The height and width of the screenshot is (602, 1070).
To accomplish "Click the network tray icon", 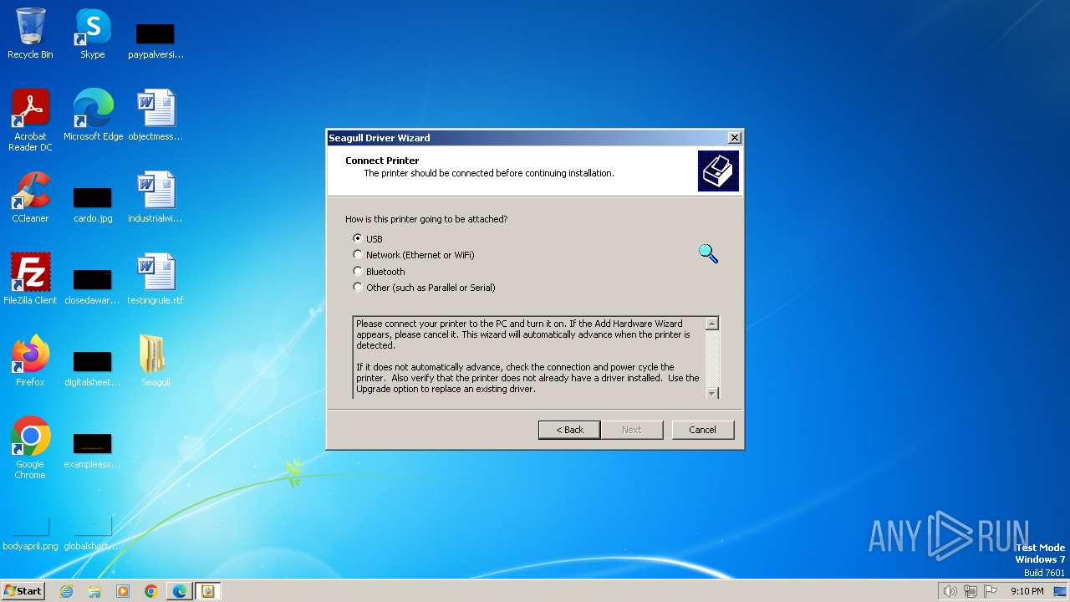I will (x=971, y=591).
